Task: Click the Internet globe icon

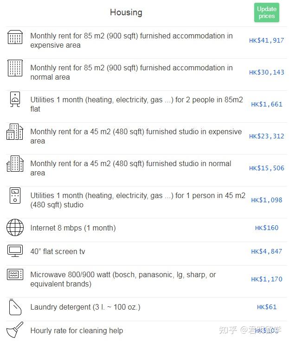Action: pos(15,228)
